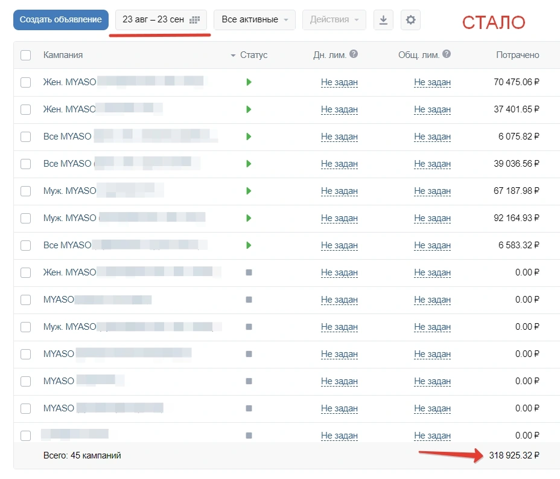Click the 67 187.98 ₽ spent value
This screenshot has height=479, width=560.
coord(517,191)
